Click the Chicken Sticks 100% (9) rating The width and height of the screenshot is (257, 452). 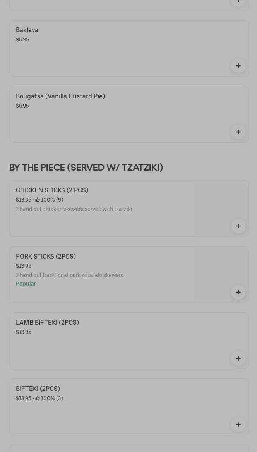tap(49, 200)
